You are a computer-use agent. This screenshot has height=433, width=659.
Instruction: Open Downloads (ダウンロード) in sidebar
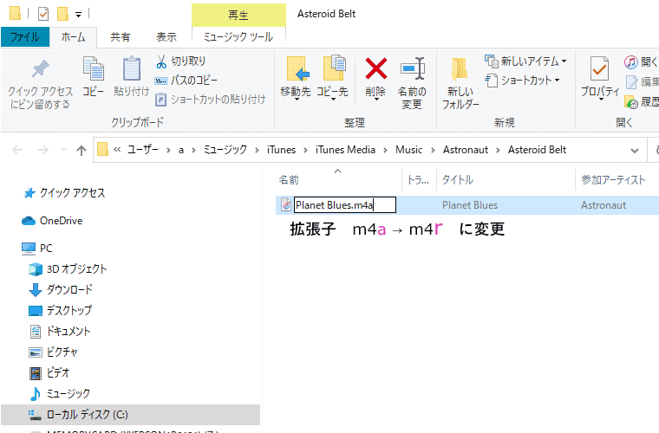click(x=61, y=289)
